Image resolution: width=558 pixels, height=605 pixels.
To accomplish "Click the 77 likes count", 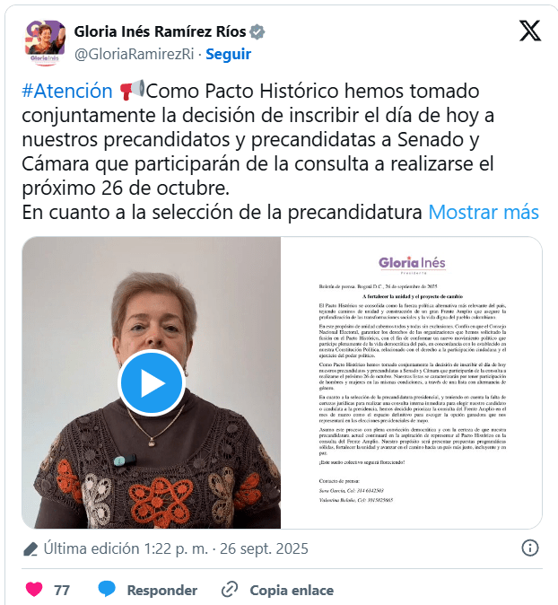I will pos(62,590).
